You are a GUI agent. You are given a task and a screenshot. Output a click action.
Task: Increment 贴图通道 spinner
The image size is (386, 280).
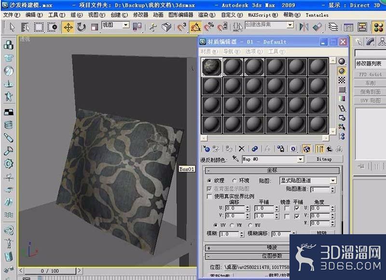[x=333, y=188]
